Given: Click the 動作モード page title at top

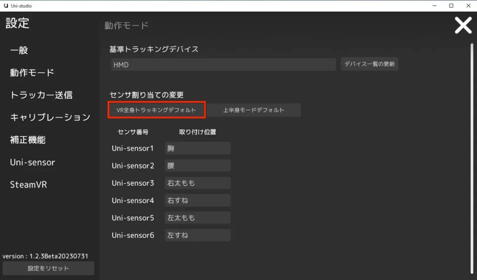Looking at the screenshot, I should pyautogui.click(x=126, y=25).
